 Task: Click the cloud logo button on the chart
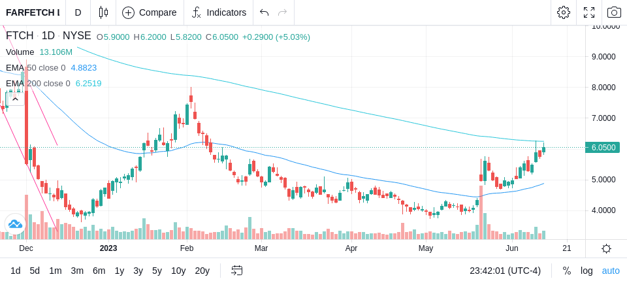pyautogui.click(x=15, y=224)
